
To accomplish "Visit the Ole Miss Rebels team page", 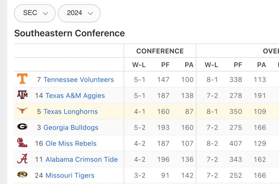I will pyautogui.click(x=71, y=144).
